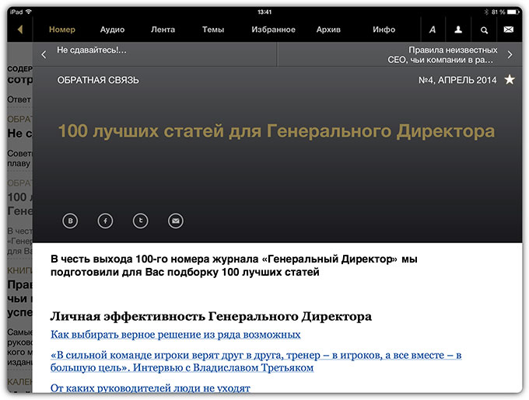
Task: Tap the Wi-Fi indicator in status bar
Action: 29,12
